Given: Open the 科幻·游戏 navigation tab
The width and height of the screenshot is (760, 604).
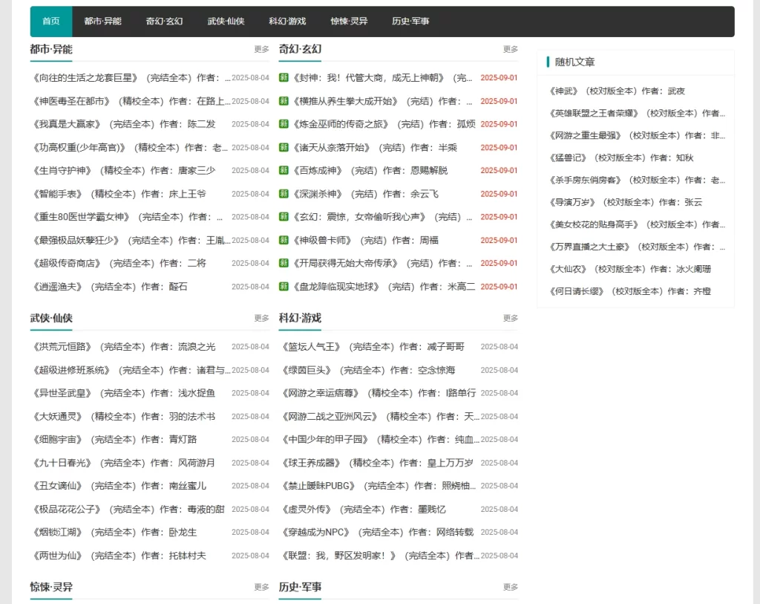Looking at the screenshot, I should pyautogui.click(x=286, y=22).
